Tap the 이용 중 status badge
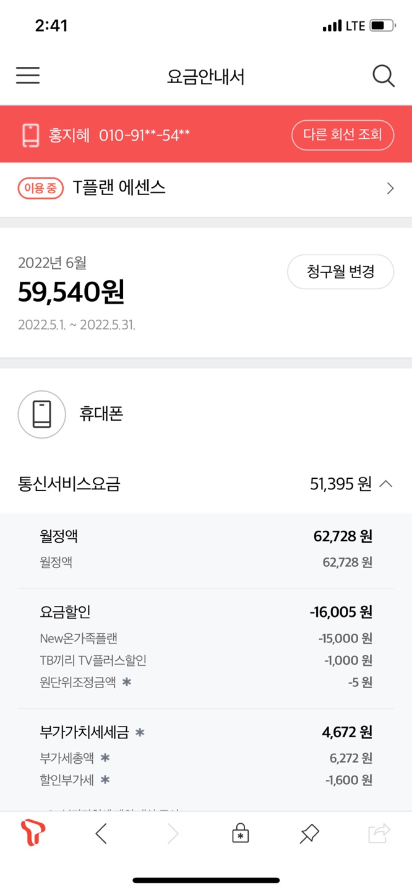This screenshot has height=892, width=412. point(41,188)
